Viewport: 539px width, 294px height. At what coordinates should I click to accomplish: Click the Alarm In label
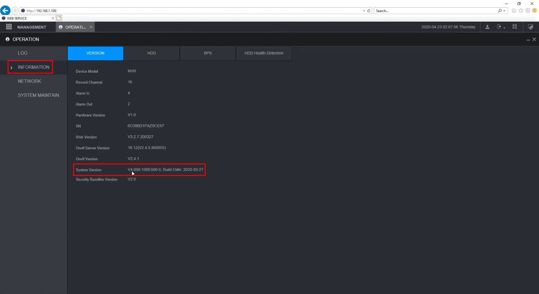83,93
